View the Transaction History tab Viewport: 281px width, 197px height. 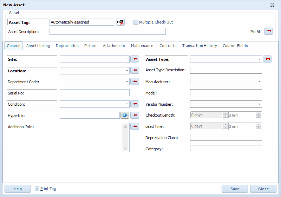[200, 46]
